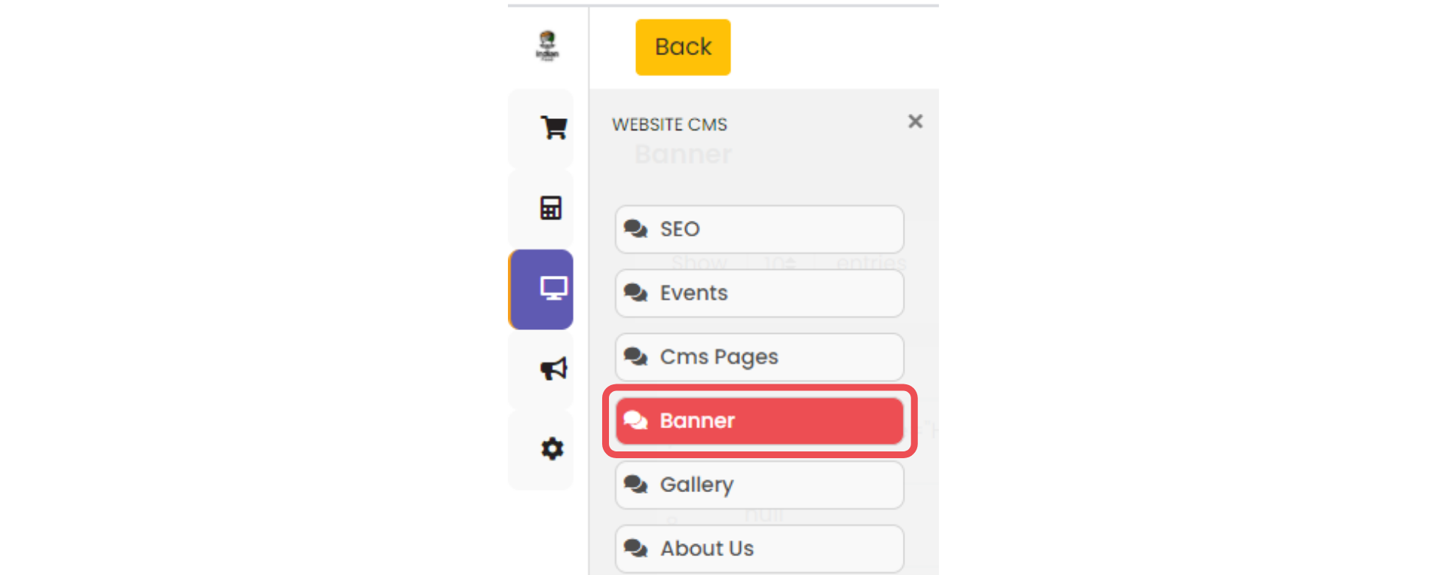
Task: Click the chat icon beside Events
Action: (636, 293)
